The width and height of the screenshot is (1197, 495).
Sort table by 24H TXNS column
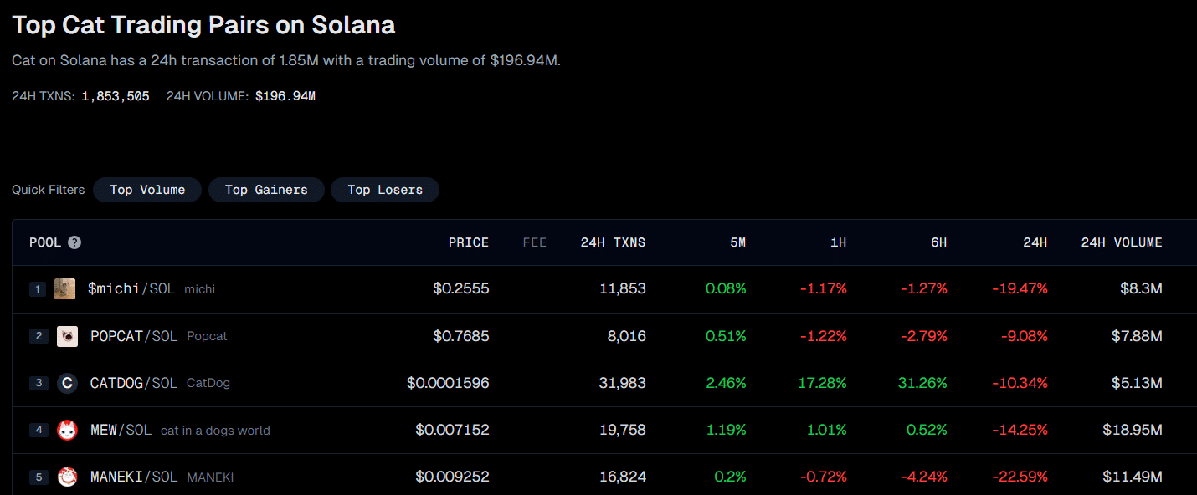(x=613, y=242)
